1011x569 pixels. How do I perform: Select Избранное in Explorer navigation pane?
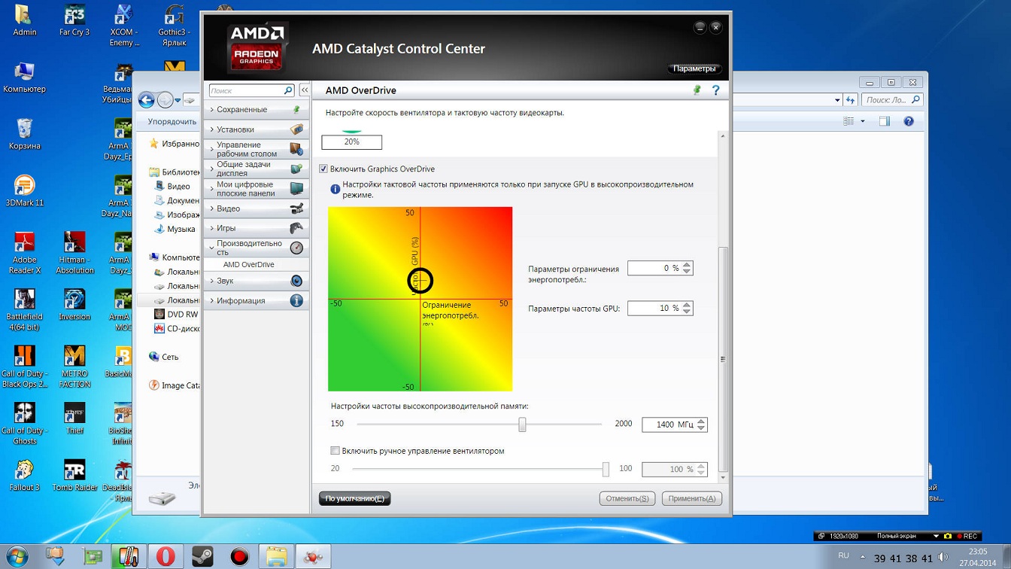(175, 143)
